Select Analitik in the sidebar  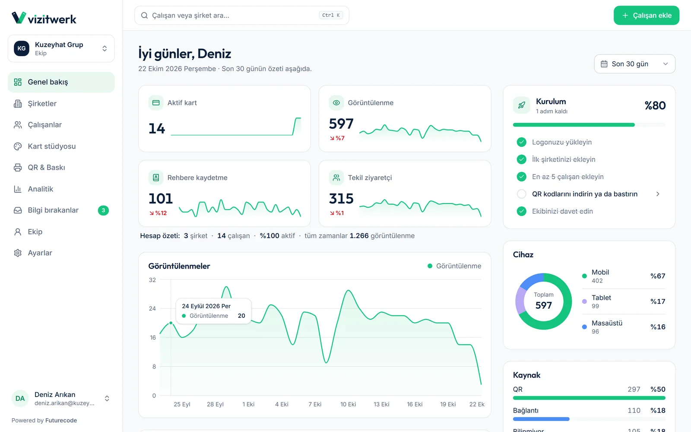click(x=61, y=189)
